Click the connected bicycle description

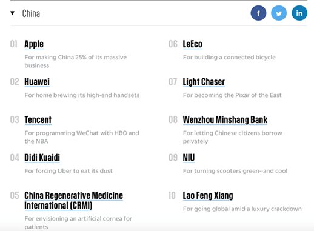[x=229, y=57]
